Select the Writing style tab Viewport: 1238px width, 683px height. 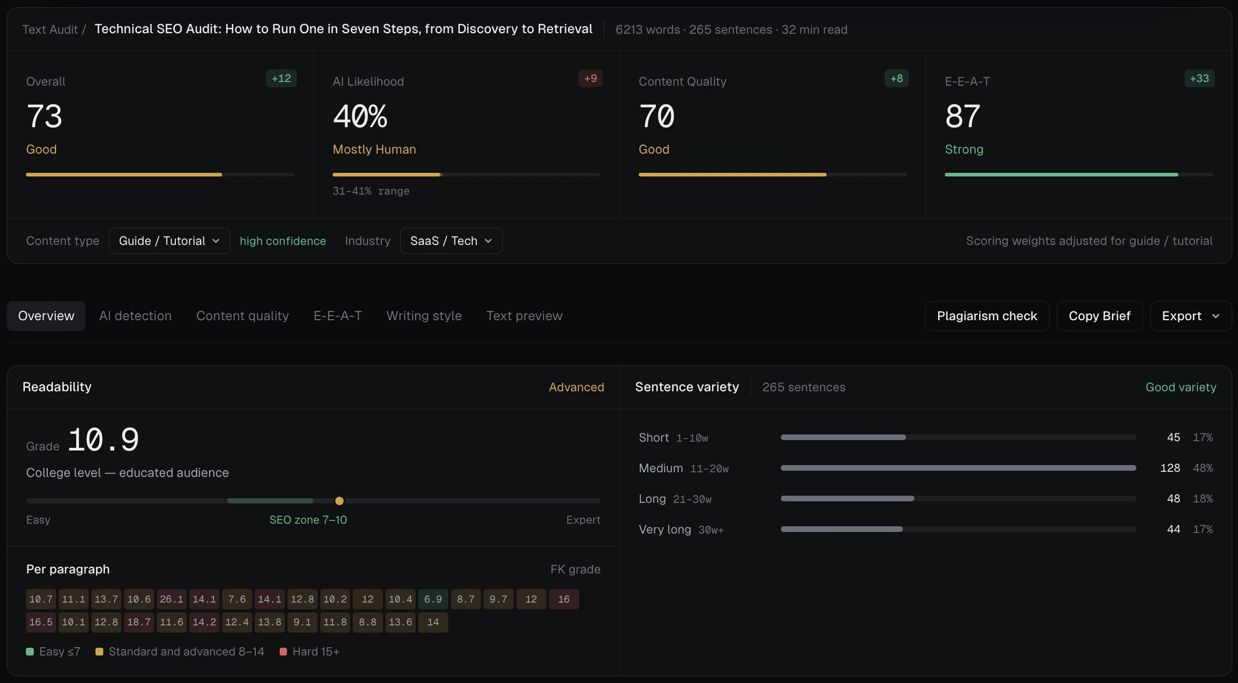point(424,316)
